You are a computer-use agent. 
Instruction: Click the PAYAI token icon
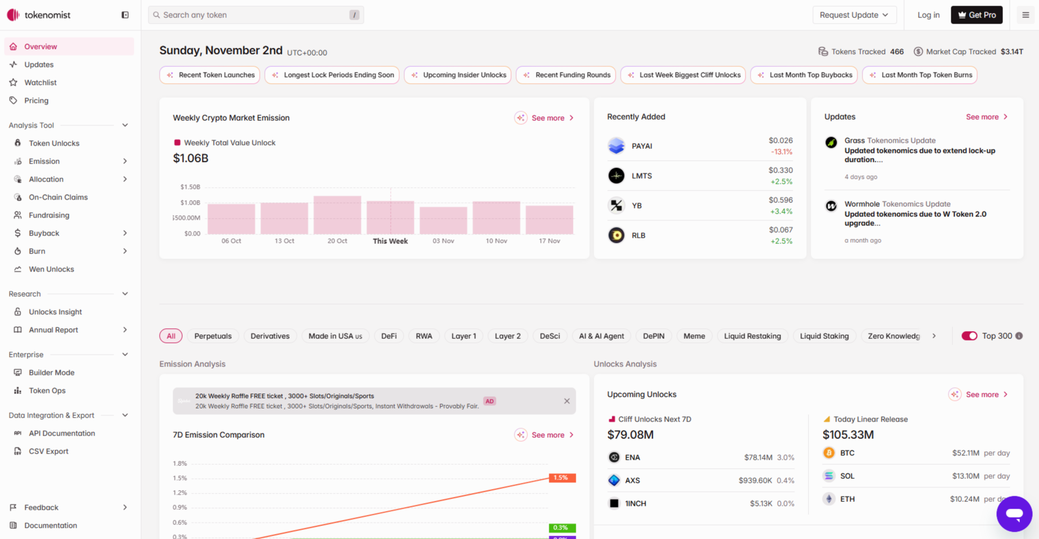coord(616,146)
